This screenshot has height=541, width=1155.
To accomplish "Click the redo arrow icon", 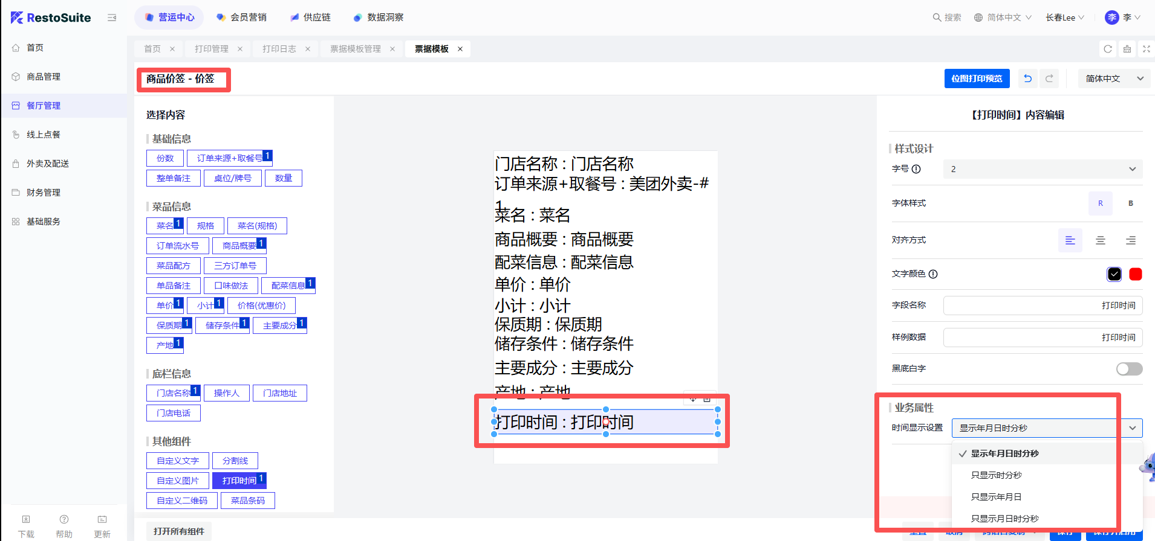I will (x=1049, y=78).
